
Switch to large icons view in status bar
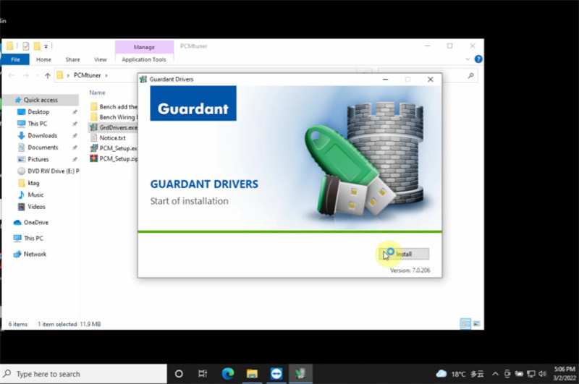(x=476, y=323)
